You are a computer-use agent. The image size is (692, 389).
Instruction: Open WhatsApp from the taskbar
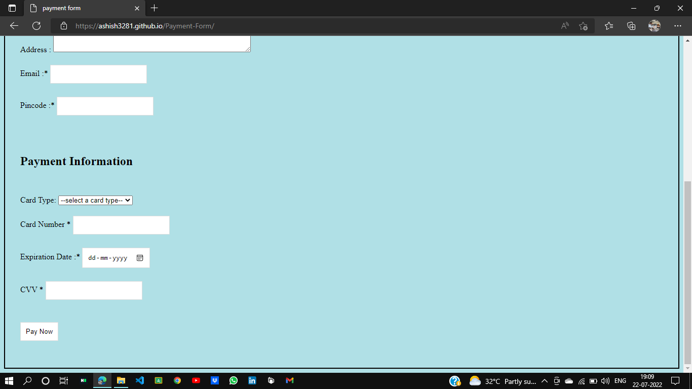coord(234,380)
